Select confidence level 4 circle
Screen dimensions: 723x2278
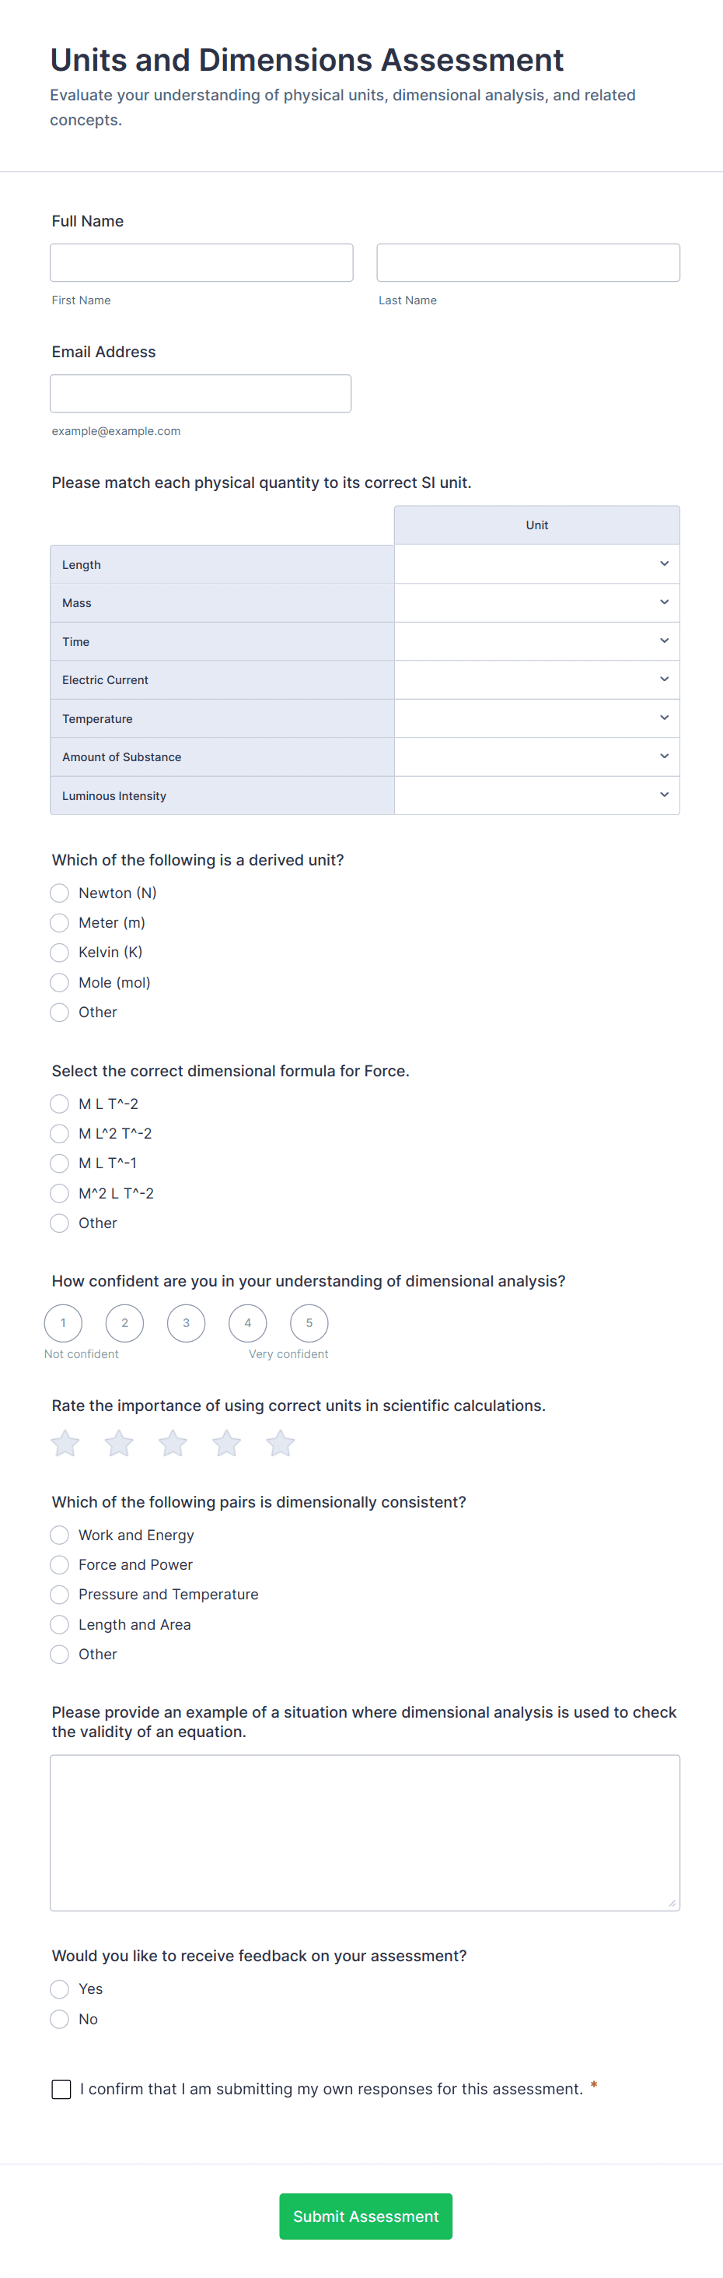[x=247, y=1323]
